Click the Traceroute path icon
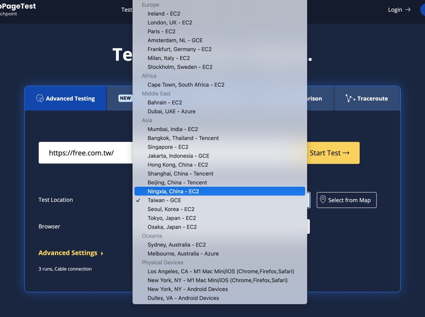The width and height of the screenshot is (425, 317). point(350,98)
